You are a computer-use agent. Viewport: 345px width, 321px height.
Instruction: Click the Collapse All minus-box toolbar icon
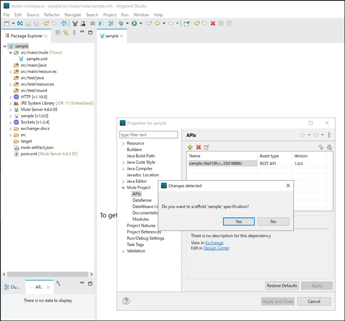point(229,23)
